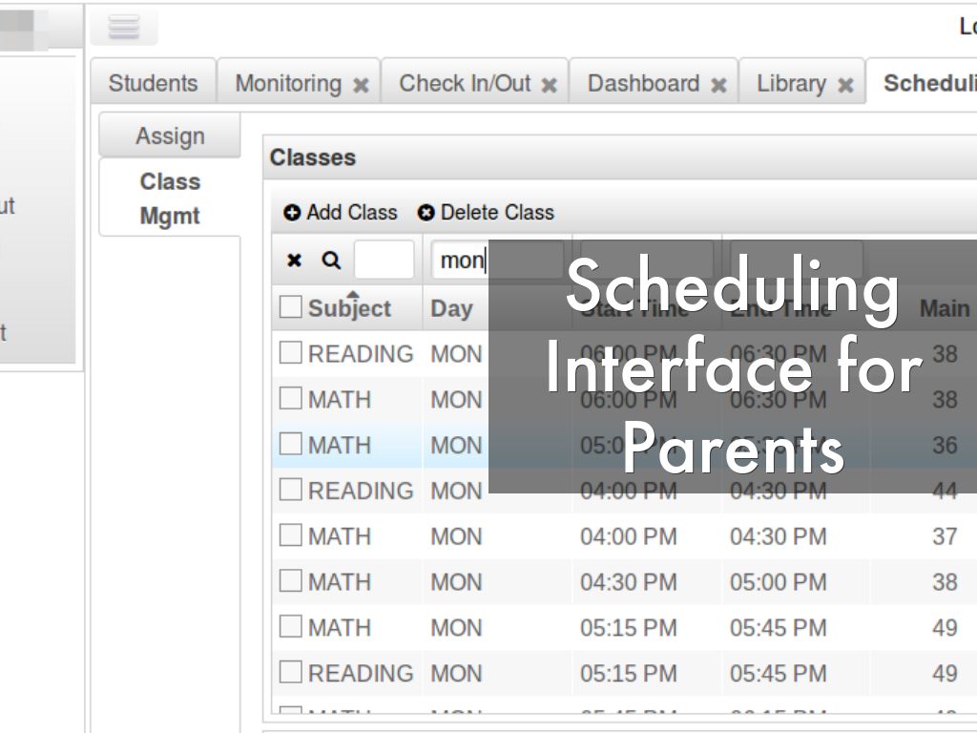Image resolution: width=977 pixels, height=733 pixels.
Task: Sort by the Subject column header
Action: [349, 308]
